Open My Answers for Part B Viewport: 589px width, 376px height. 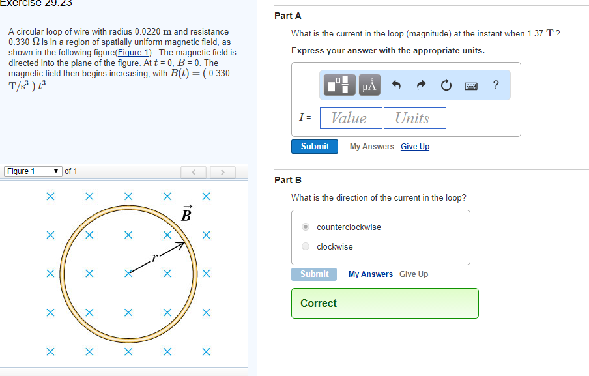tap(370, 274)
